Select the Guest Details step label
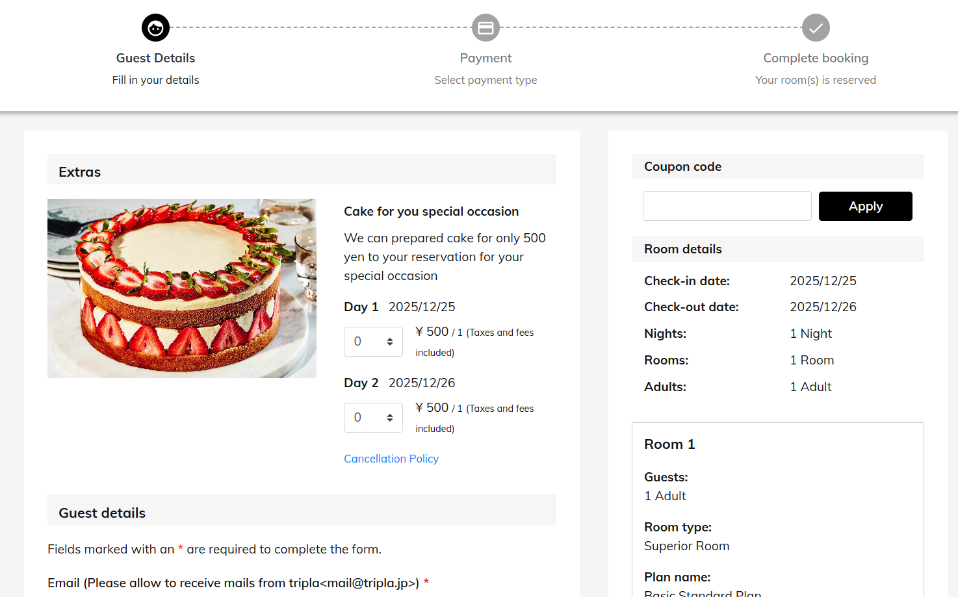The width and height of the screenshot is (958, 597). 155,58
